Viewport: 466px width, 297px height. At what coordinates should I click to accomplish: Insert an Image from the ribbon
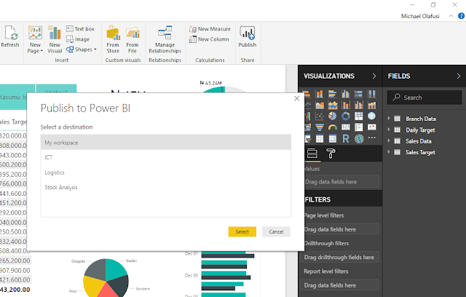[78, 39]
